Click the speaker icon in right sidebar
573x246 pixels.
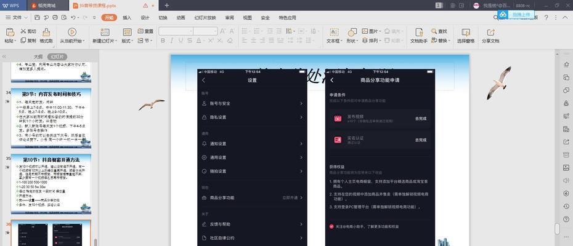[566, 181]
